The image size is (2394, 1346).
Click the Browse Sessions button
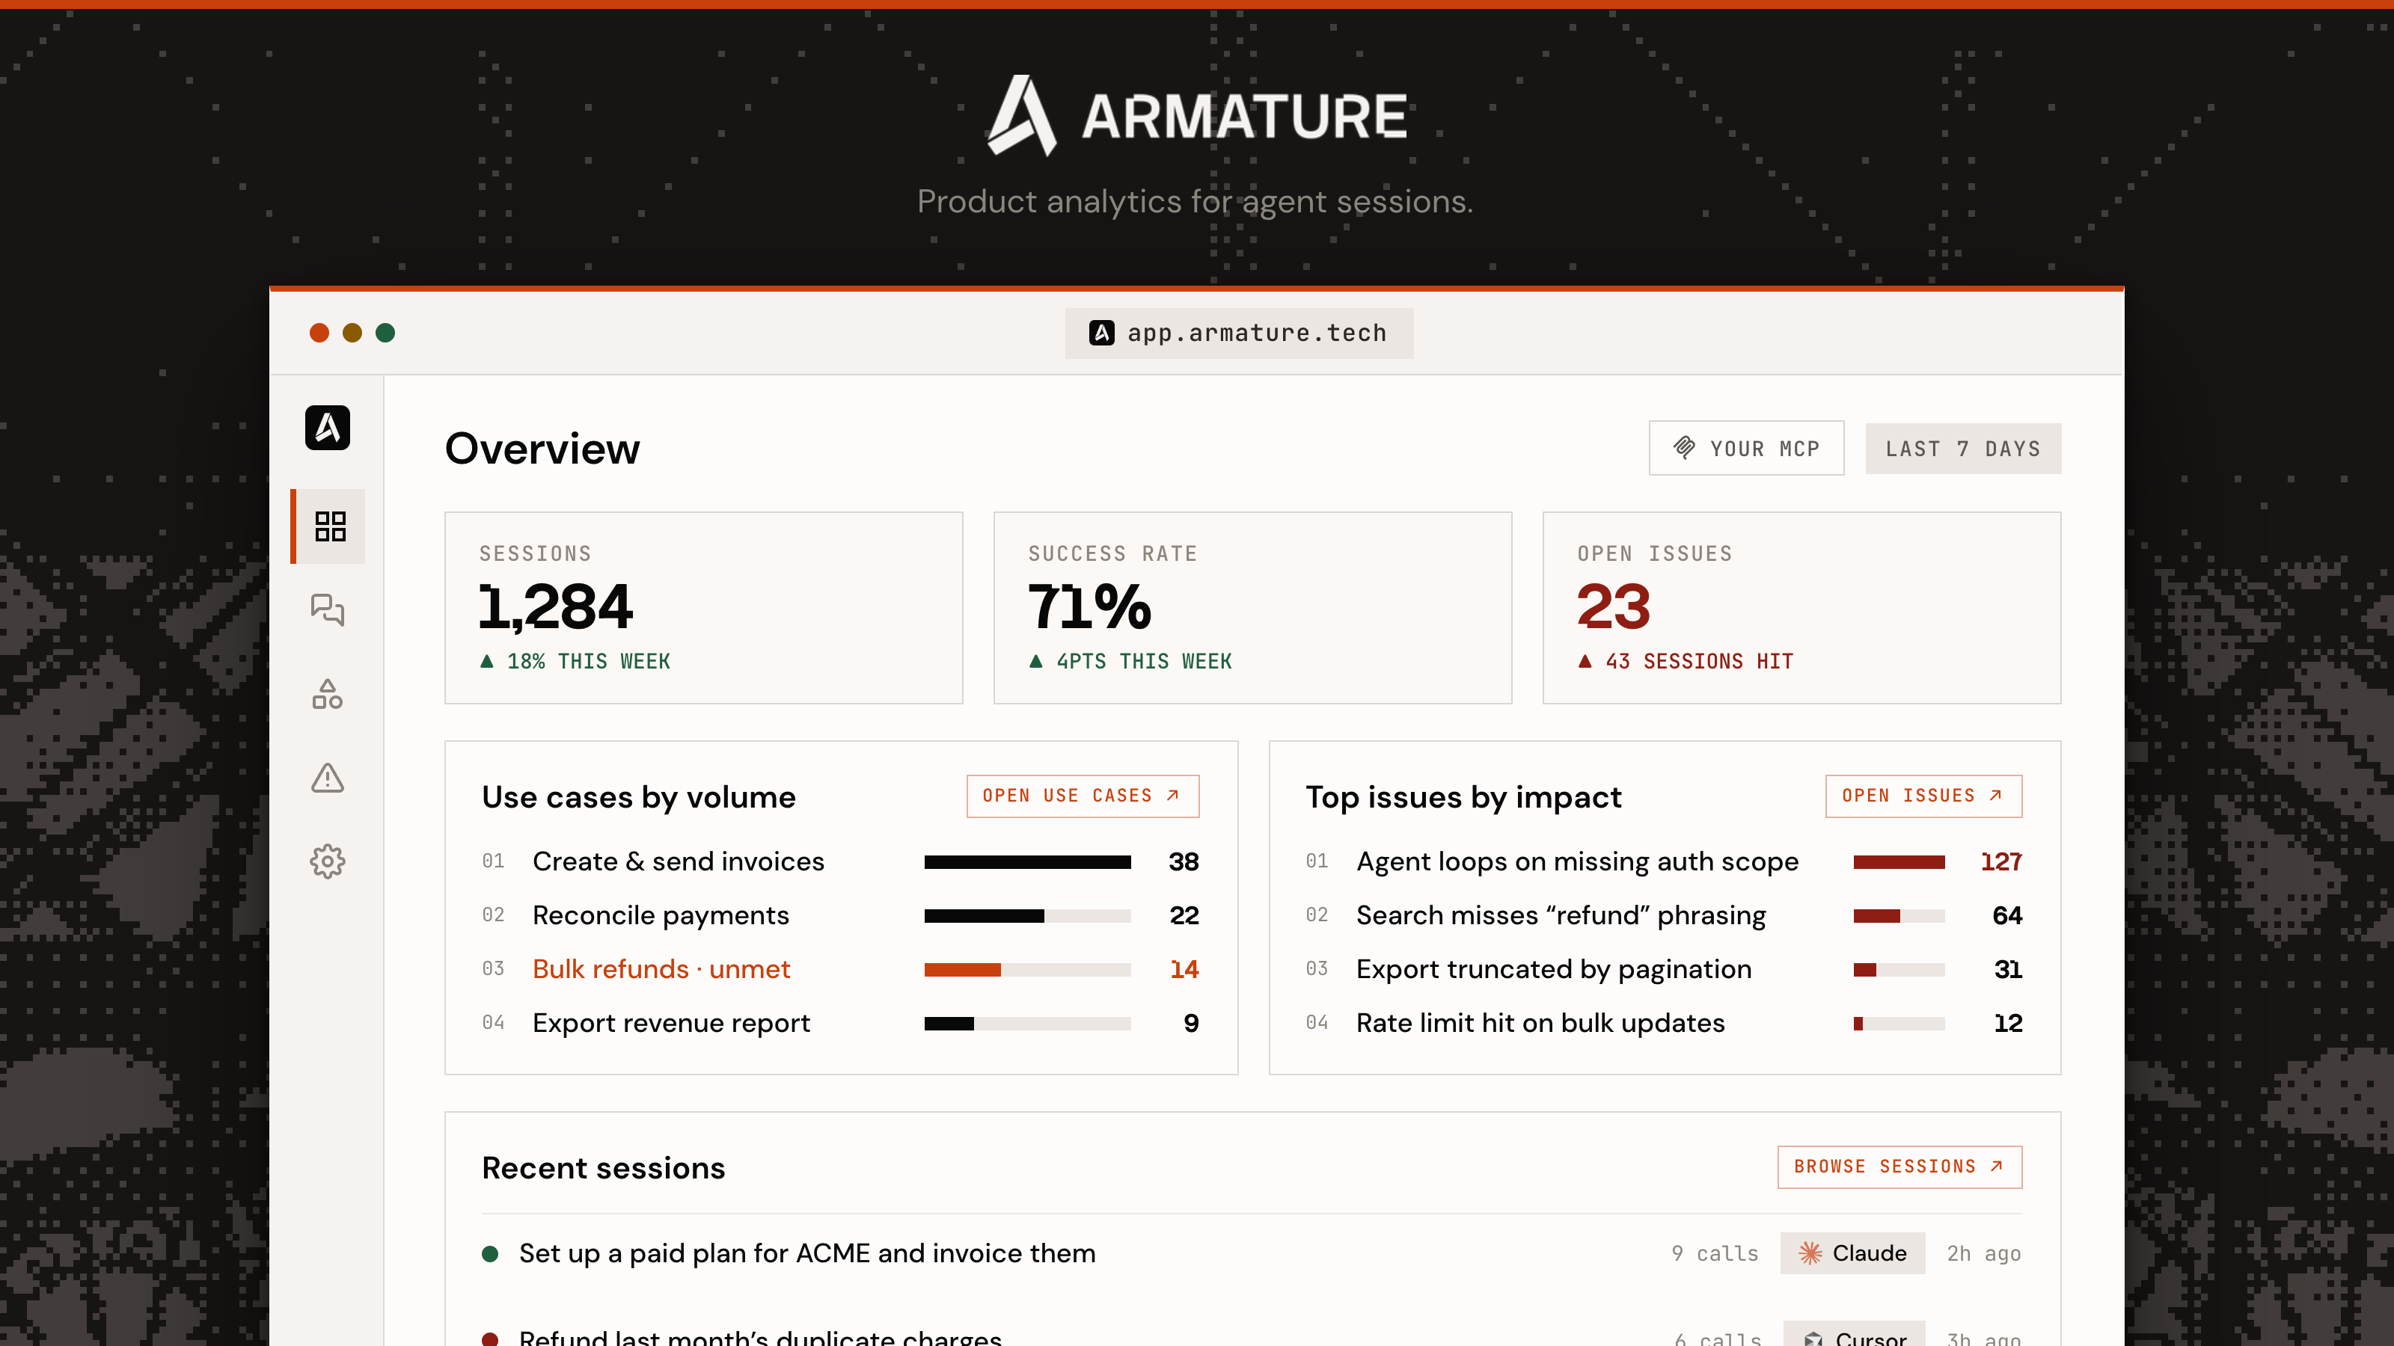1899,1166
